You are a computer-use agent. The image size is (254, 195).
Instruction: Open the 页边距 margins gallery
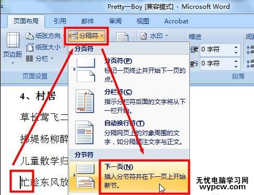click(13, 48)
